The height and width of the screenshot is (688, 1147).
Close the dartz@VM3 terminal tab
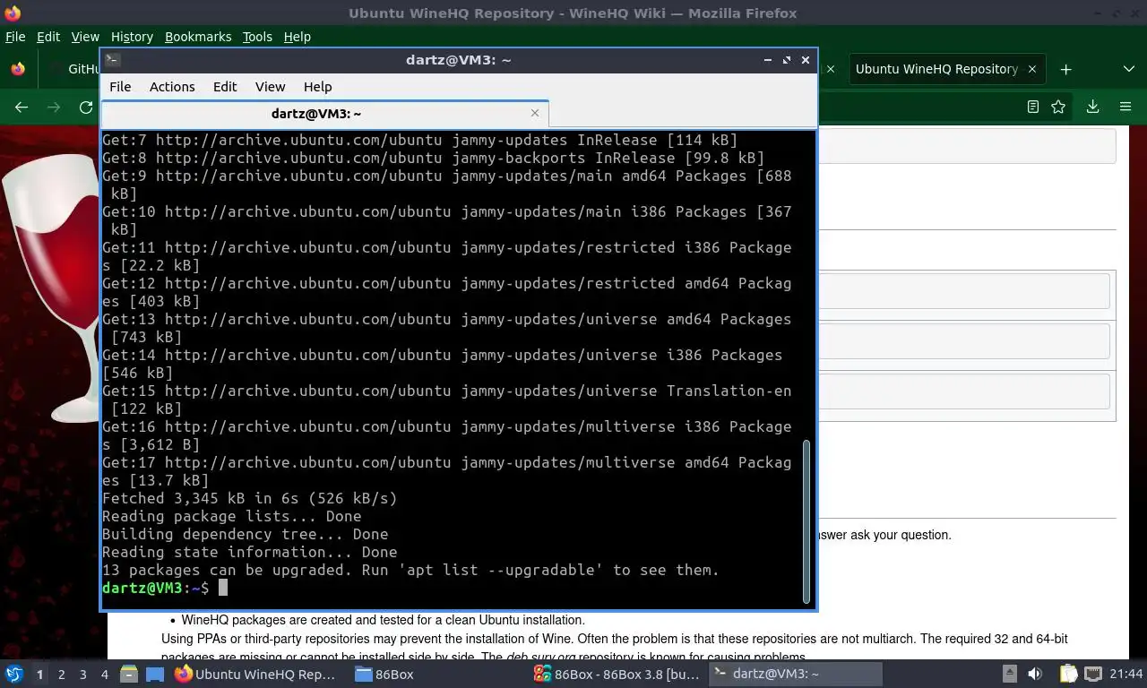pyautogui.click(x=535, y=113)
